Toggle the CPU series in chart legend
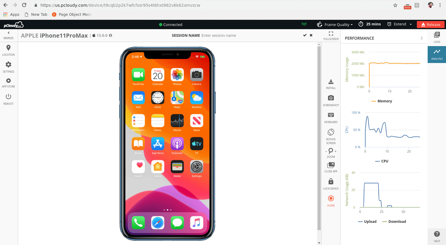The image size is (446, 245). (382, 161)
